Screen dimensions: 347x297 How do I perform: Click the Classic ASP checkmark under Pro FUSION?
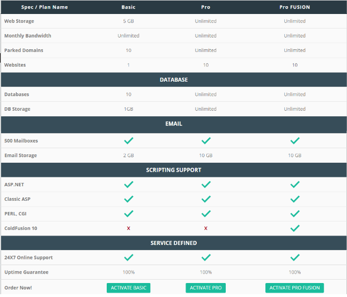tap(295, 199)
